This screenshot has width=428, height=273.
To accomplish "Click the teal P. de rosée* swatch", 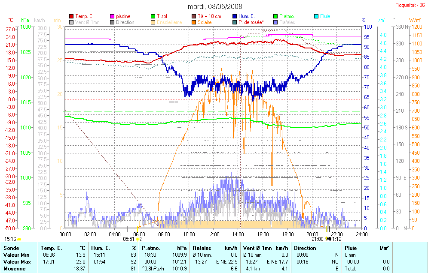I will pos(235,22).
